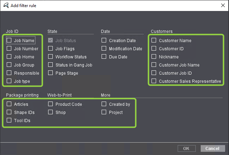Enable the Creation Date checkbox

[x=104, y=40]
